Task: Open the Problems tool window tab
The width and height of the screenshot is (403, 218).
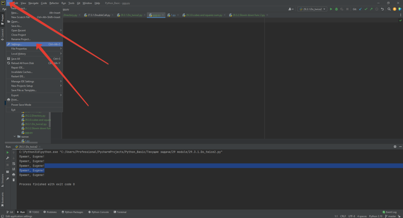Action: tap(50, 212)
